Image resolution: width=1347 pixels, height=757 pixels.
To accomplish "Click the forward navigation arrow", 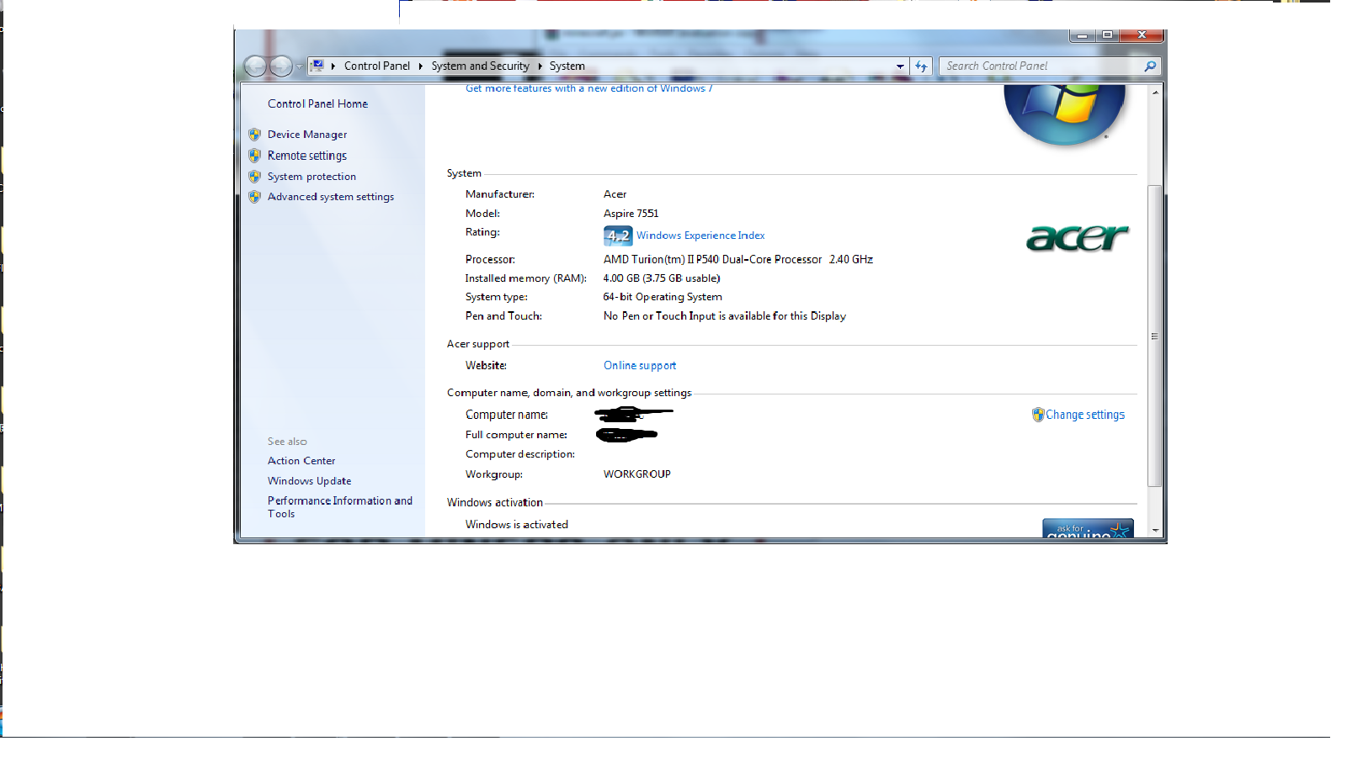I will 281,66.
